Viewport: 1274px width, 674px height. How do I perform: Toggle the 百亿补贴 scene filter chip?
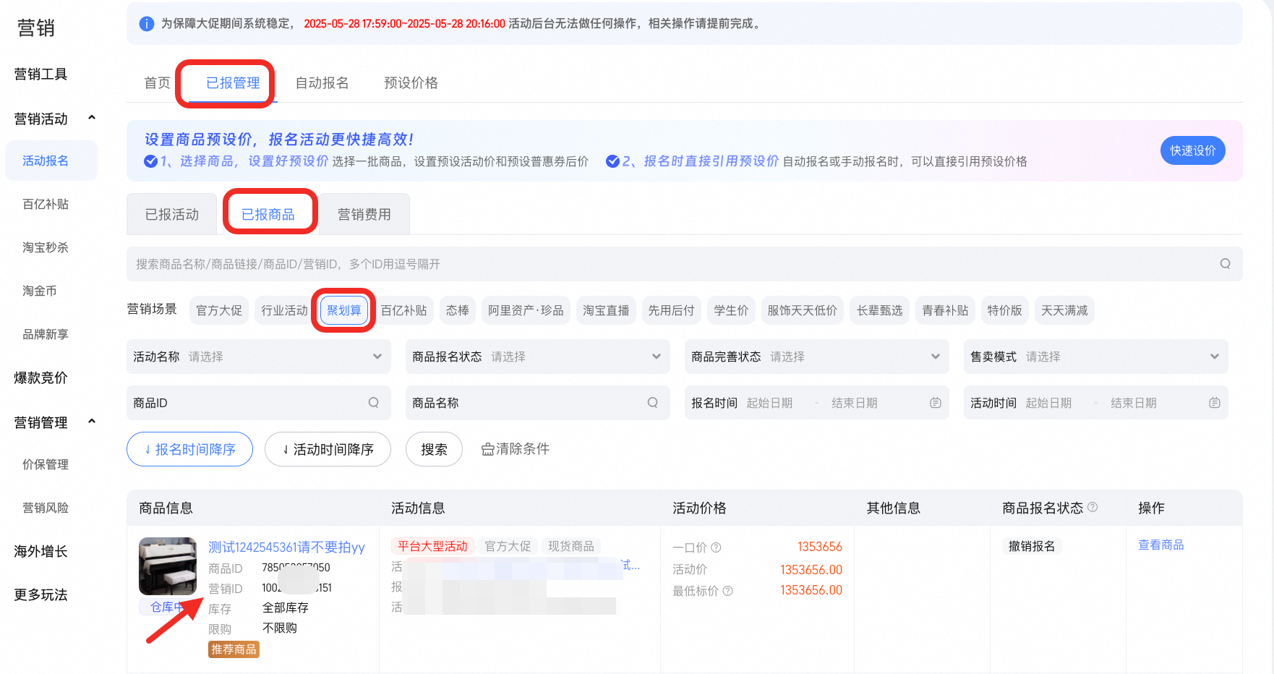pos(403,310)
